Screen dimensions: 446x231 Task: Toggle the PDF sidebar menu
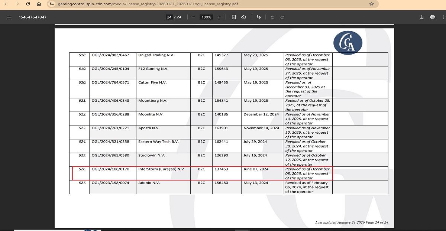9,17
